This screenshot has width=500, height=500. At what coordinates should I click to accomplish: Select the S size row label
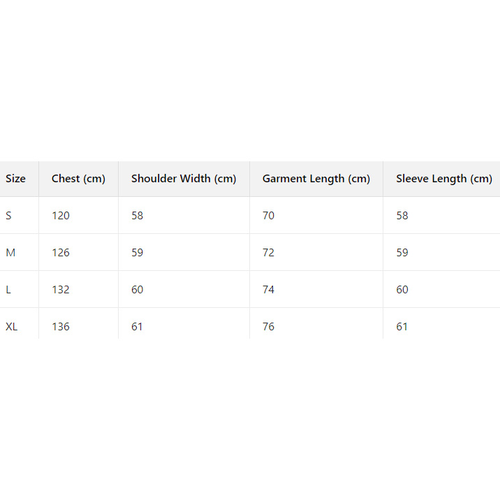(x=8, y=216)
